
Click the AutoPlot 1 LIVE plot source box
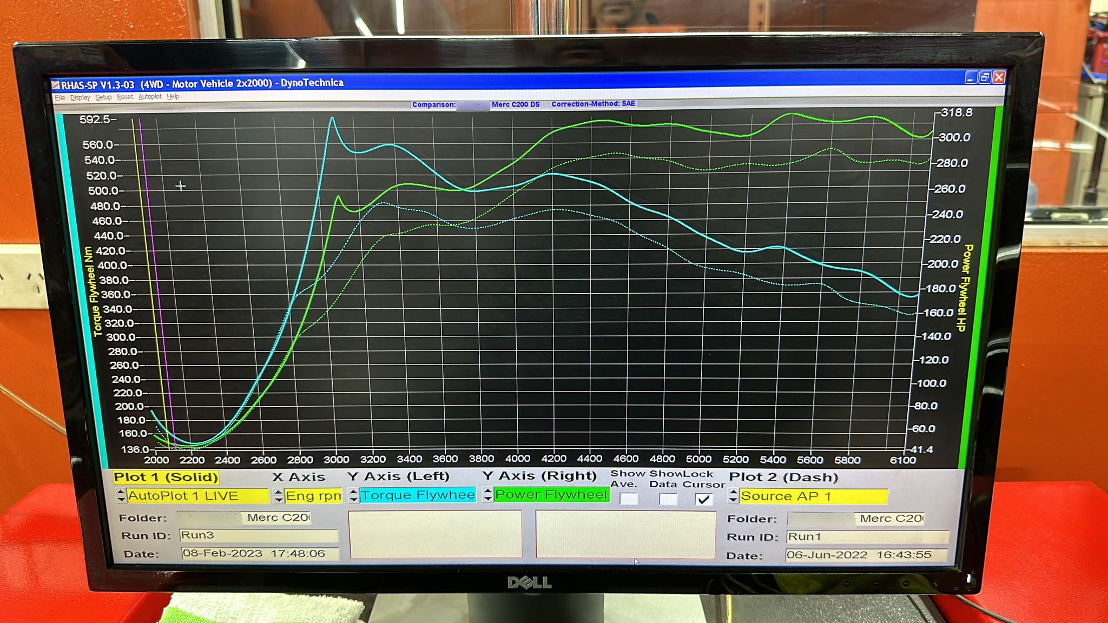pyautogui.click(x=197, y=496)
